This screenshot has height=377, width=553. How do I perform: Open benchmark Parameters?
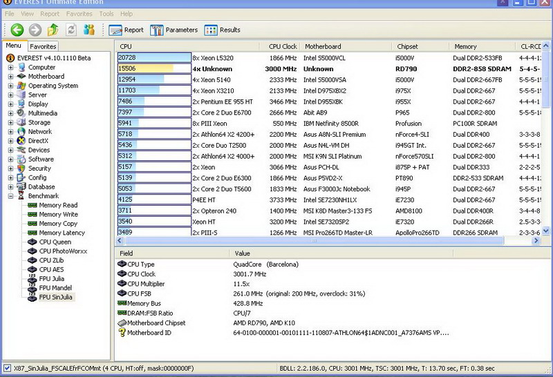[x=174, y=30]
